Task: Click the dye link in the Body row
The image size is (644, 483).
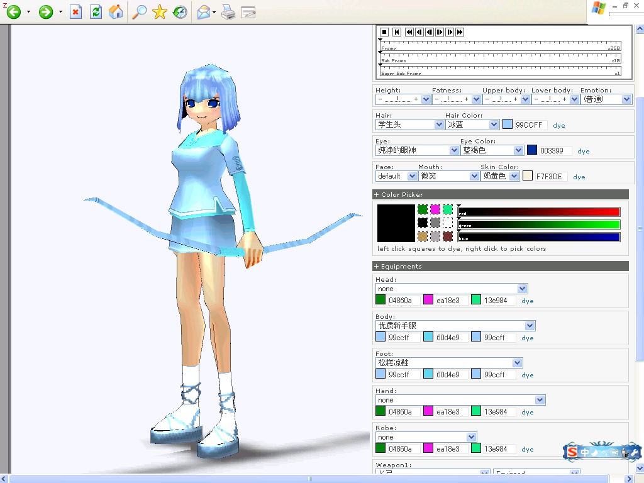Action: pos(528,338)
